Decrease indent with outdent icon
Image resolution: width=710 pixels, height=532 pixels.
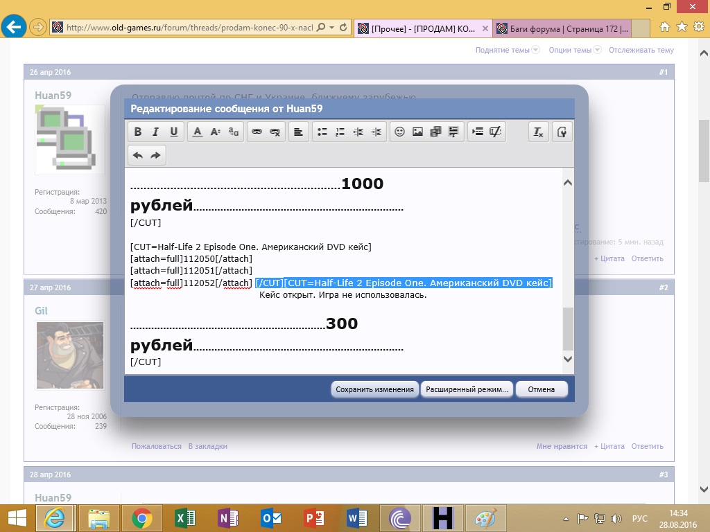coord(358,132)
